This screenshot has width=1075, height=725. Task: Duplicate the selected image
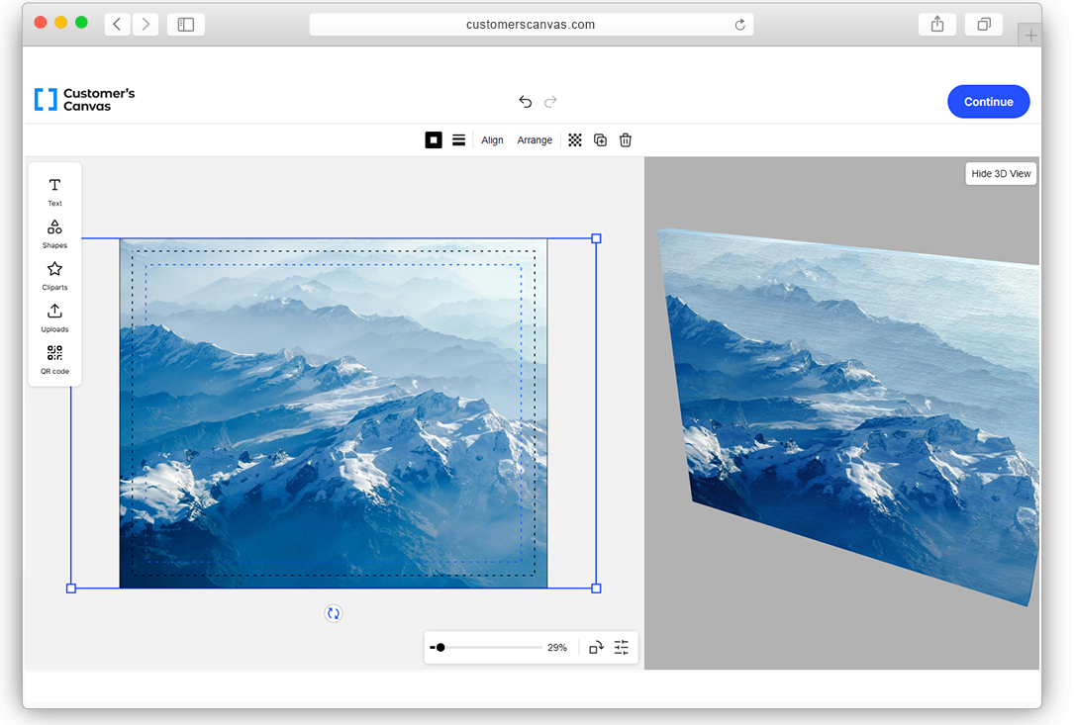[x=600, y=140]
